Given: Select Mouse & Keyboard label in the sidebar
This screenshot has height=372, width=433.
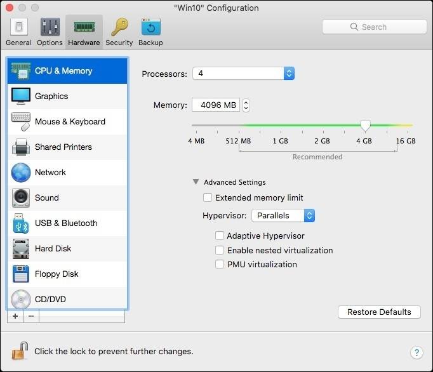Looking at the screenshot, I should pyautogui.click(x=70, y=121).
